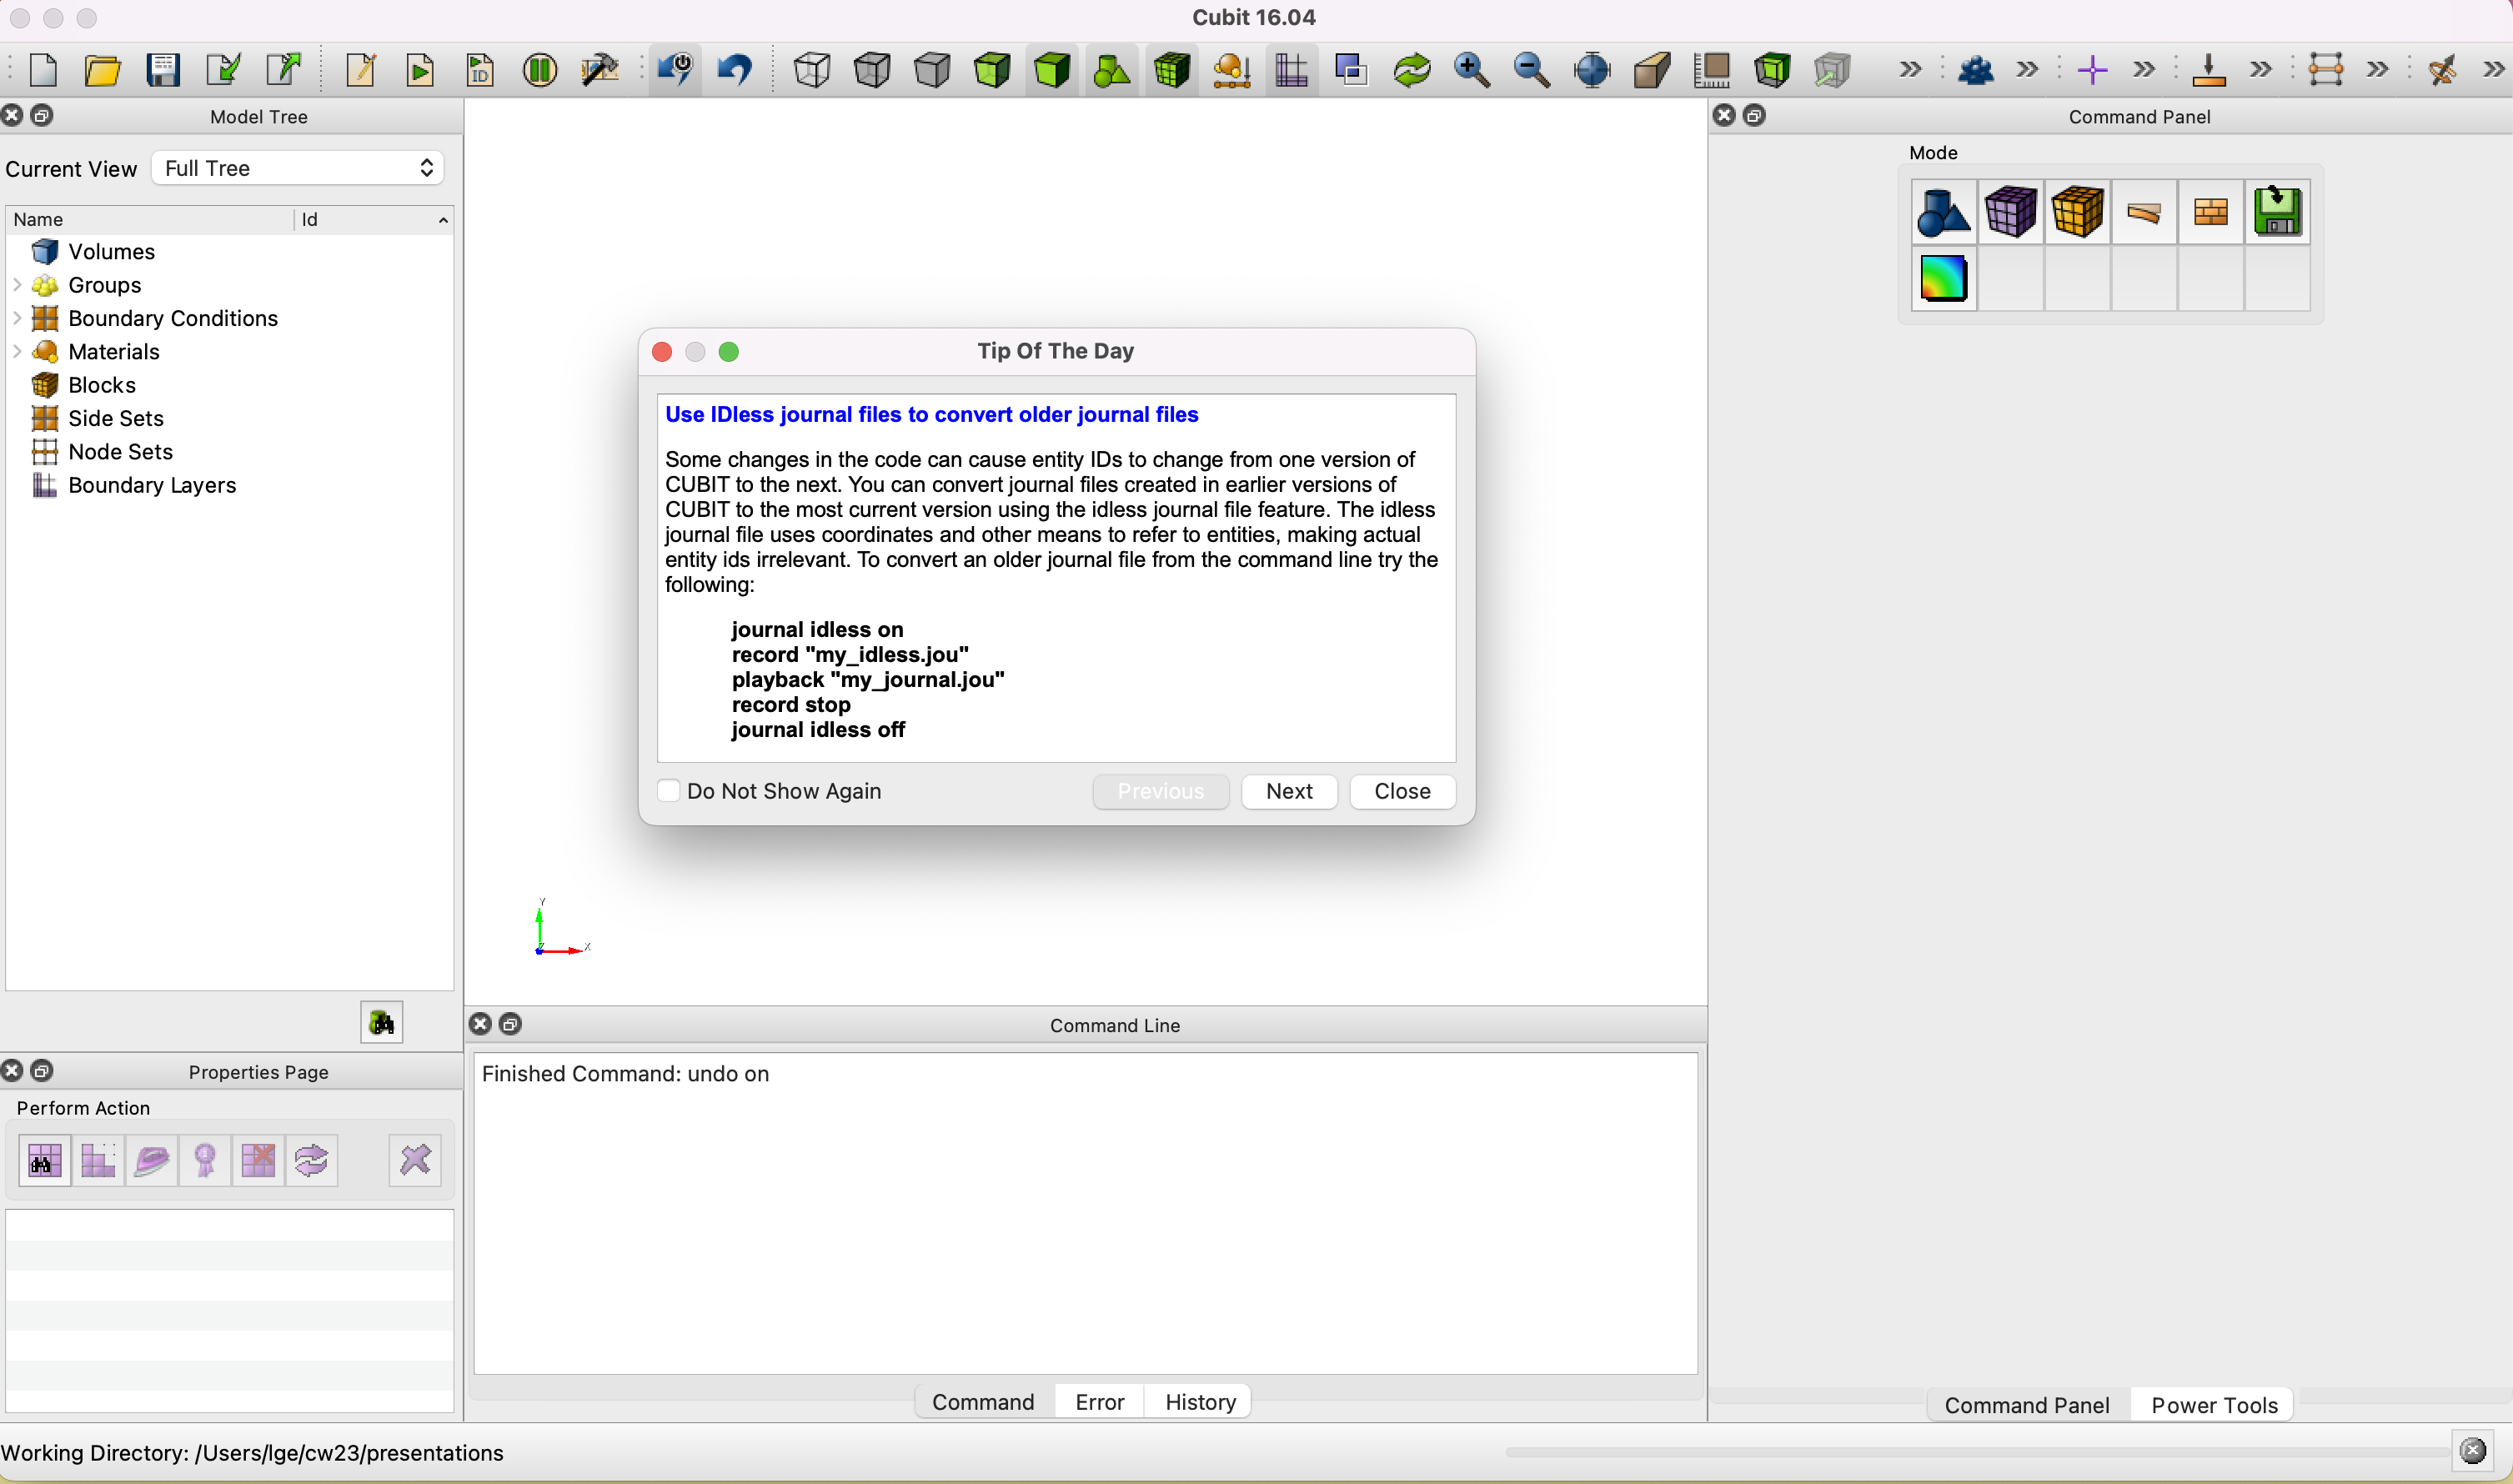The image size is (2513, 1484).
Task: Click the import icon with green down arrow
Action: pyautogui.click(x=223, y=70)
